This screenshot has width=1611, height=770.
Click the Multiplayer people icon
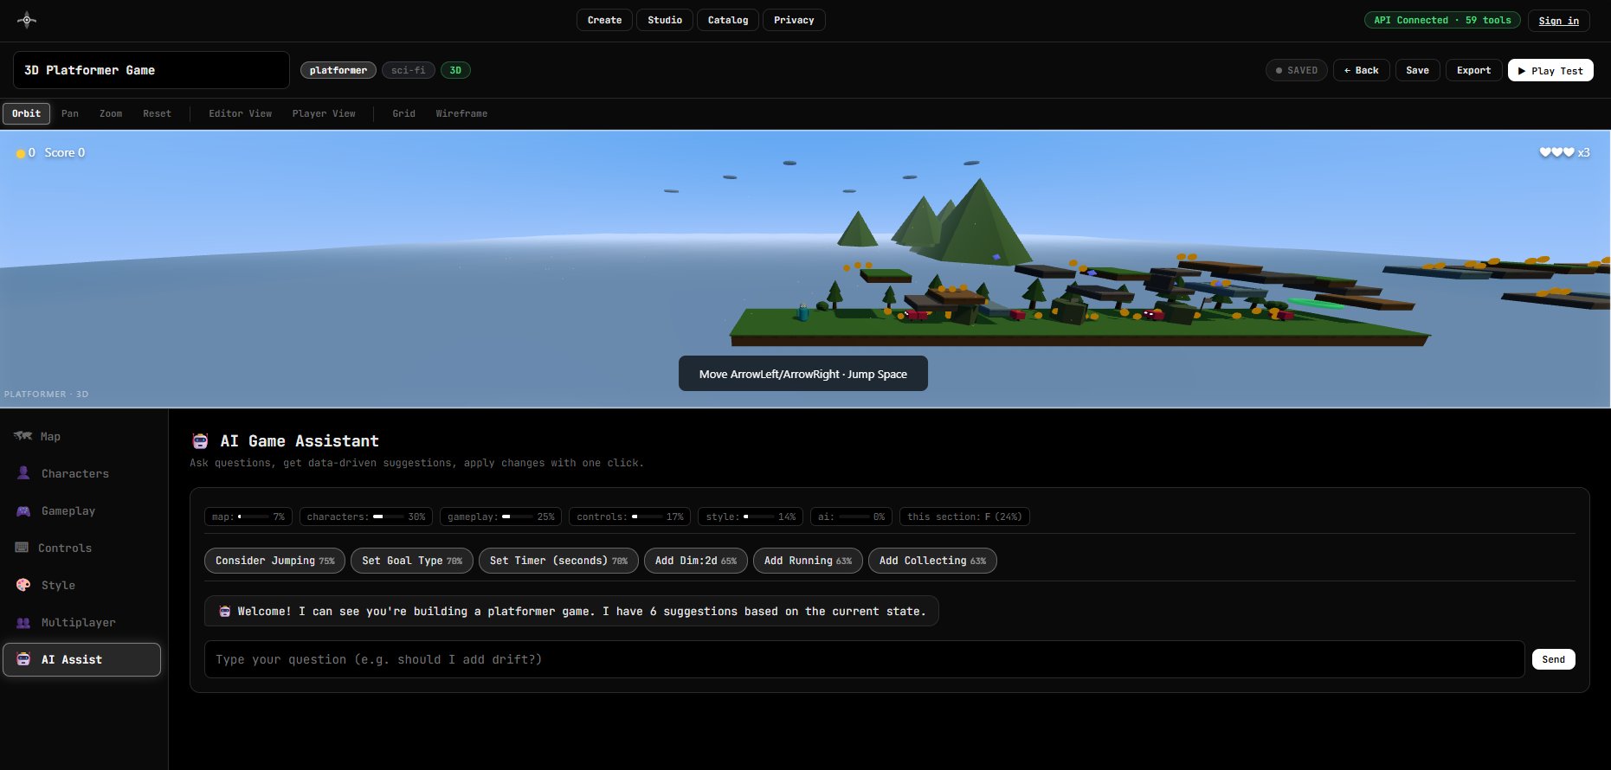pos(23,622)
